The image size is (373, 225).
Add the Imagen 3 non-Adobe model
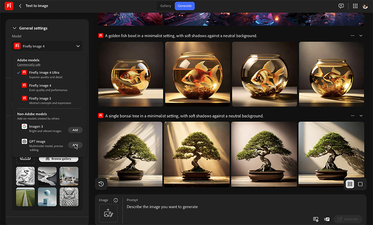click(75, 130)
